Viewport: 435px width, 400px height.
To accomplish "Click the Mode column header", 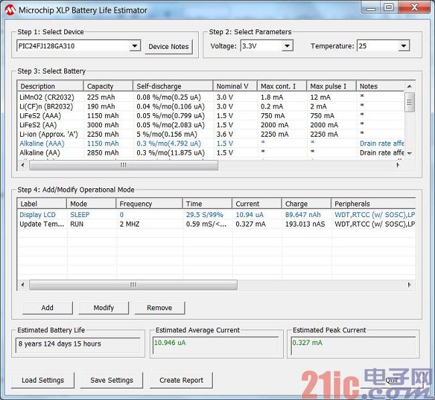I will click(x=91, y=204).
